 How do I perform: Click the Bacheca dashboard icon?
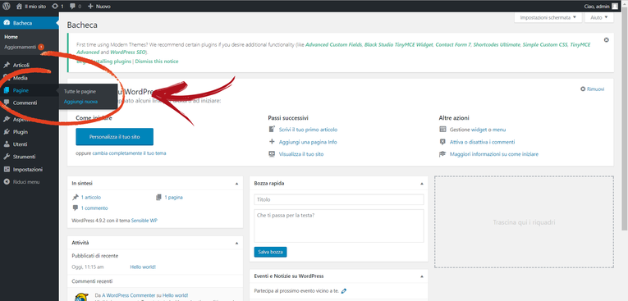tap(7, 23)
